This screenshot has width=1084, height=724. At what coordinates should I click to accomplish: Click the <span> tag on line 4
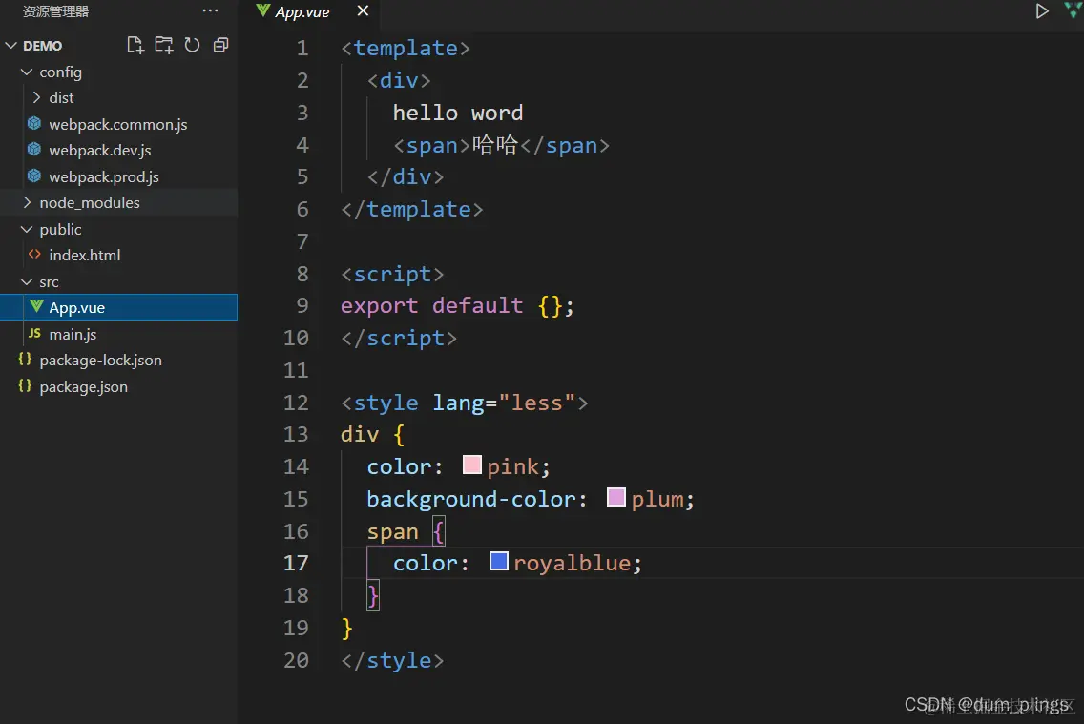431,145
